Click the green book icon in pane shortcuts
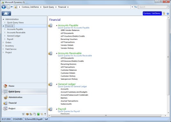This screenshot has width=171, height=122. coord(38,114)
